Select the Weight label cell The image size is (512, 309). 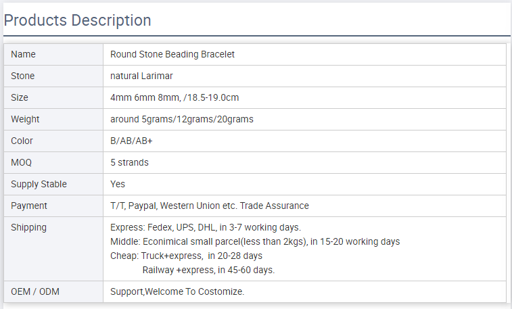26,119
